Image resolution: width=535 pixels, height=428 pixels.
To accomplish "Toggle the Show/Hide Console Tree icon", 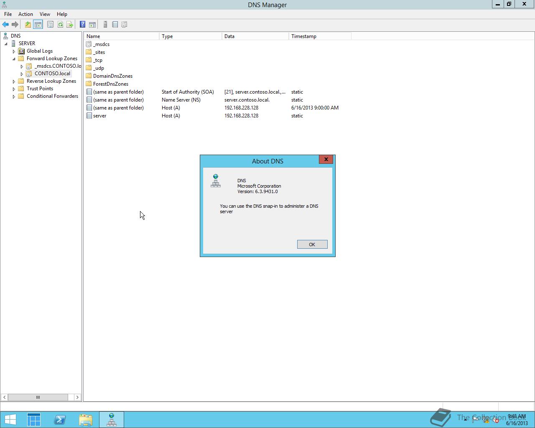I will [x=38, y=25].
